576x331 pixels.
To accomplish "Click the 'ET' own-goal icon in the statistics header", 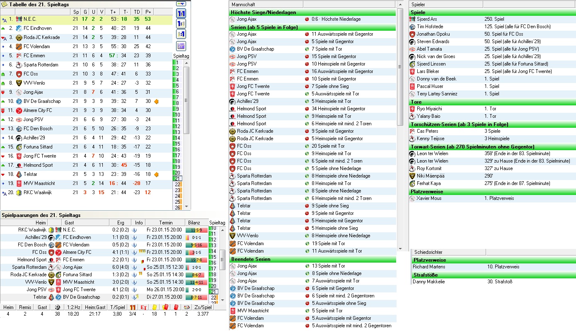I will (143, 307).
